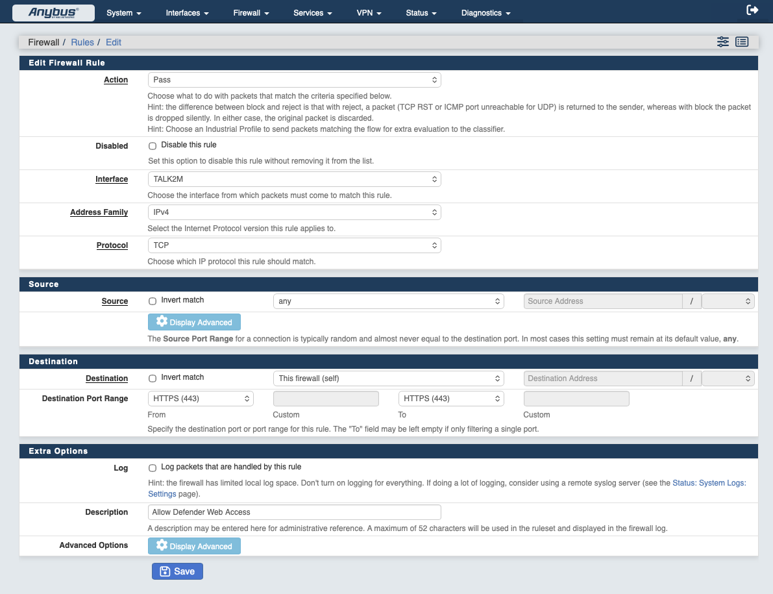The height and width of the screenshot is (594, 773).
Task: Open the Services menu
Action: pyautogui.click(x=313, y=13)
